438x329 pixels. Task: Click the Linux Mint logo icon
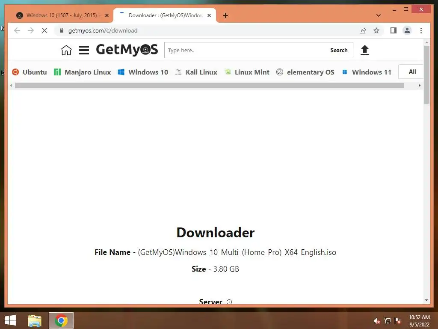pyautogui.click(x=228, y=72)
